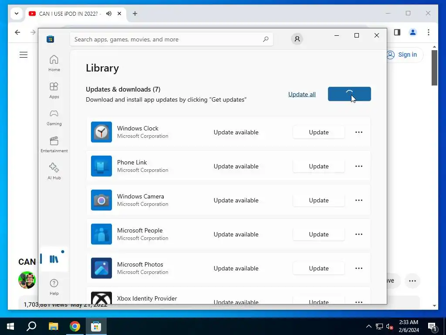Viewport: 446px width, 335px height.
Task: Go back in Chrome
Action: tap(17, 32)
